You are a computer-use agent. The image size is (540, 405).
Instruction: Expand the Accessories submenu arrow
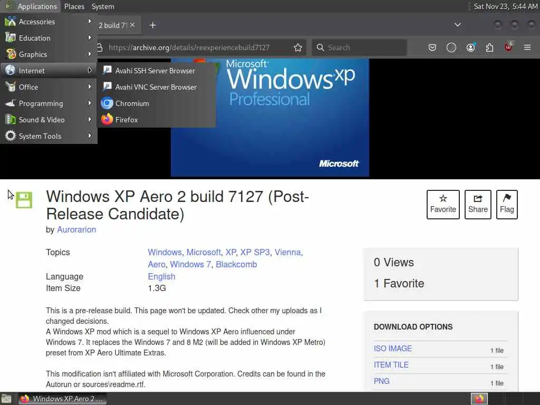click(90, 21)
